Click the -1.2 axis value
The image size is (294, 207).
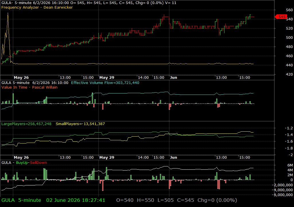289,128
